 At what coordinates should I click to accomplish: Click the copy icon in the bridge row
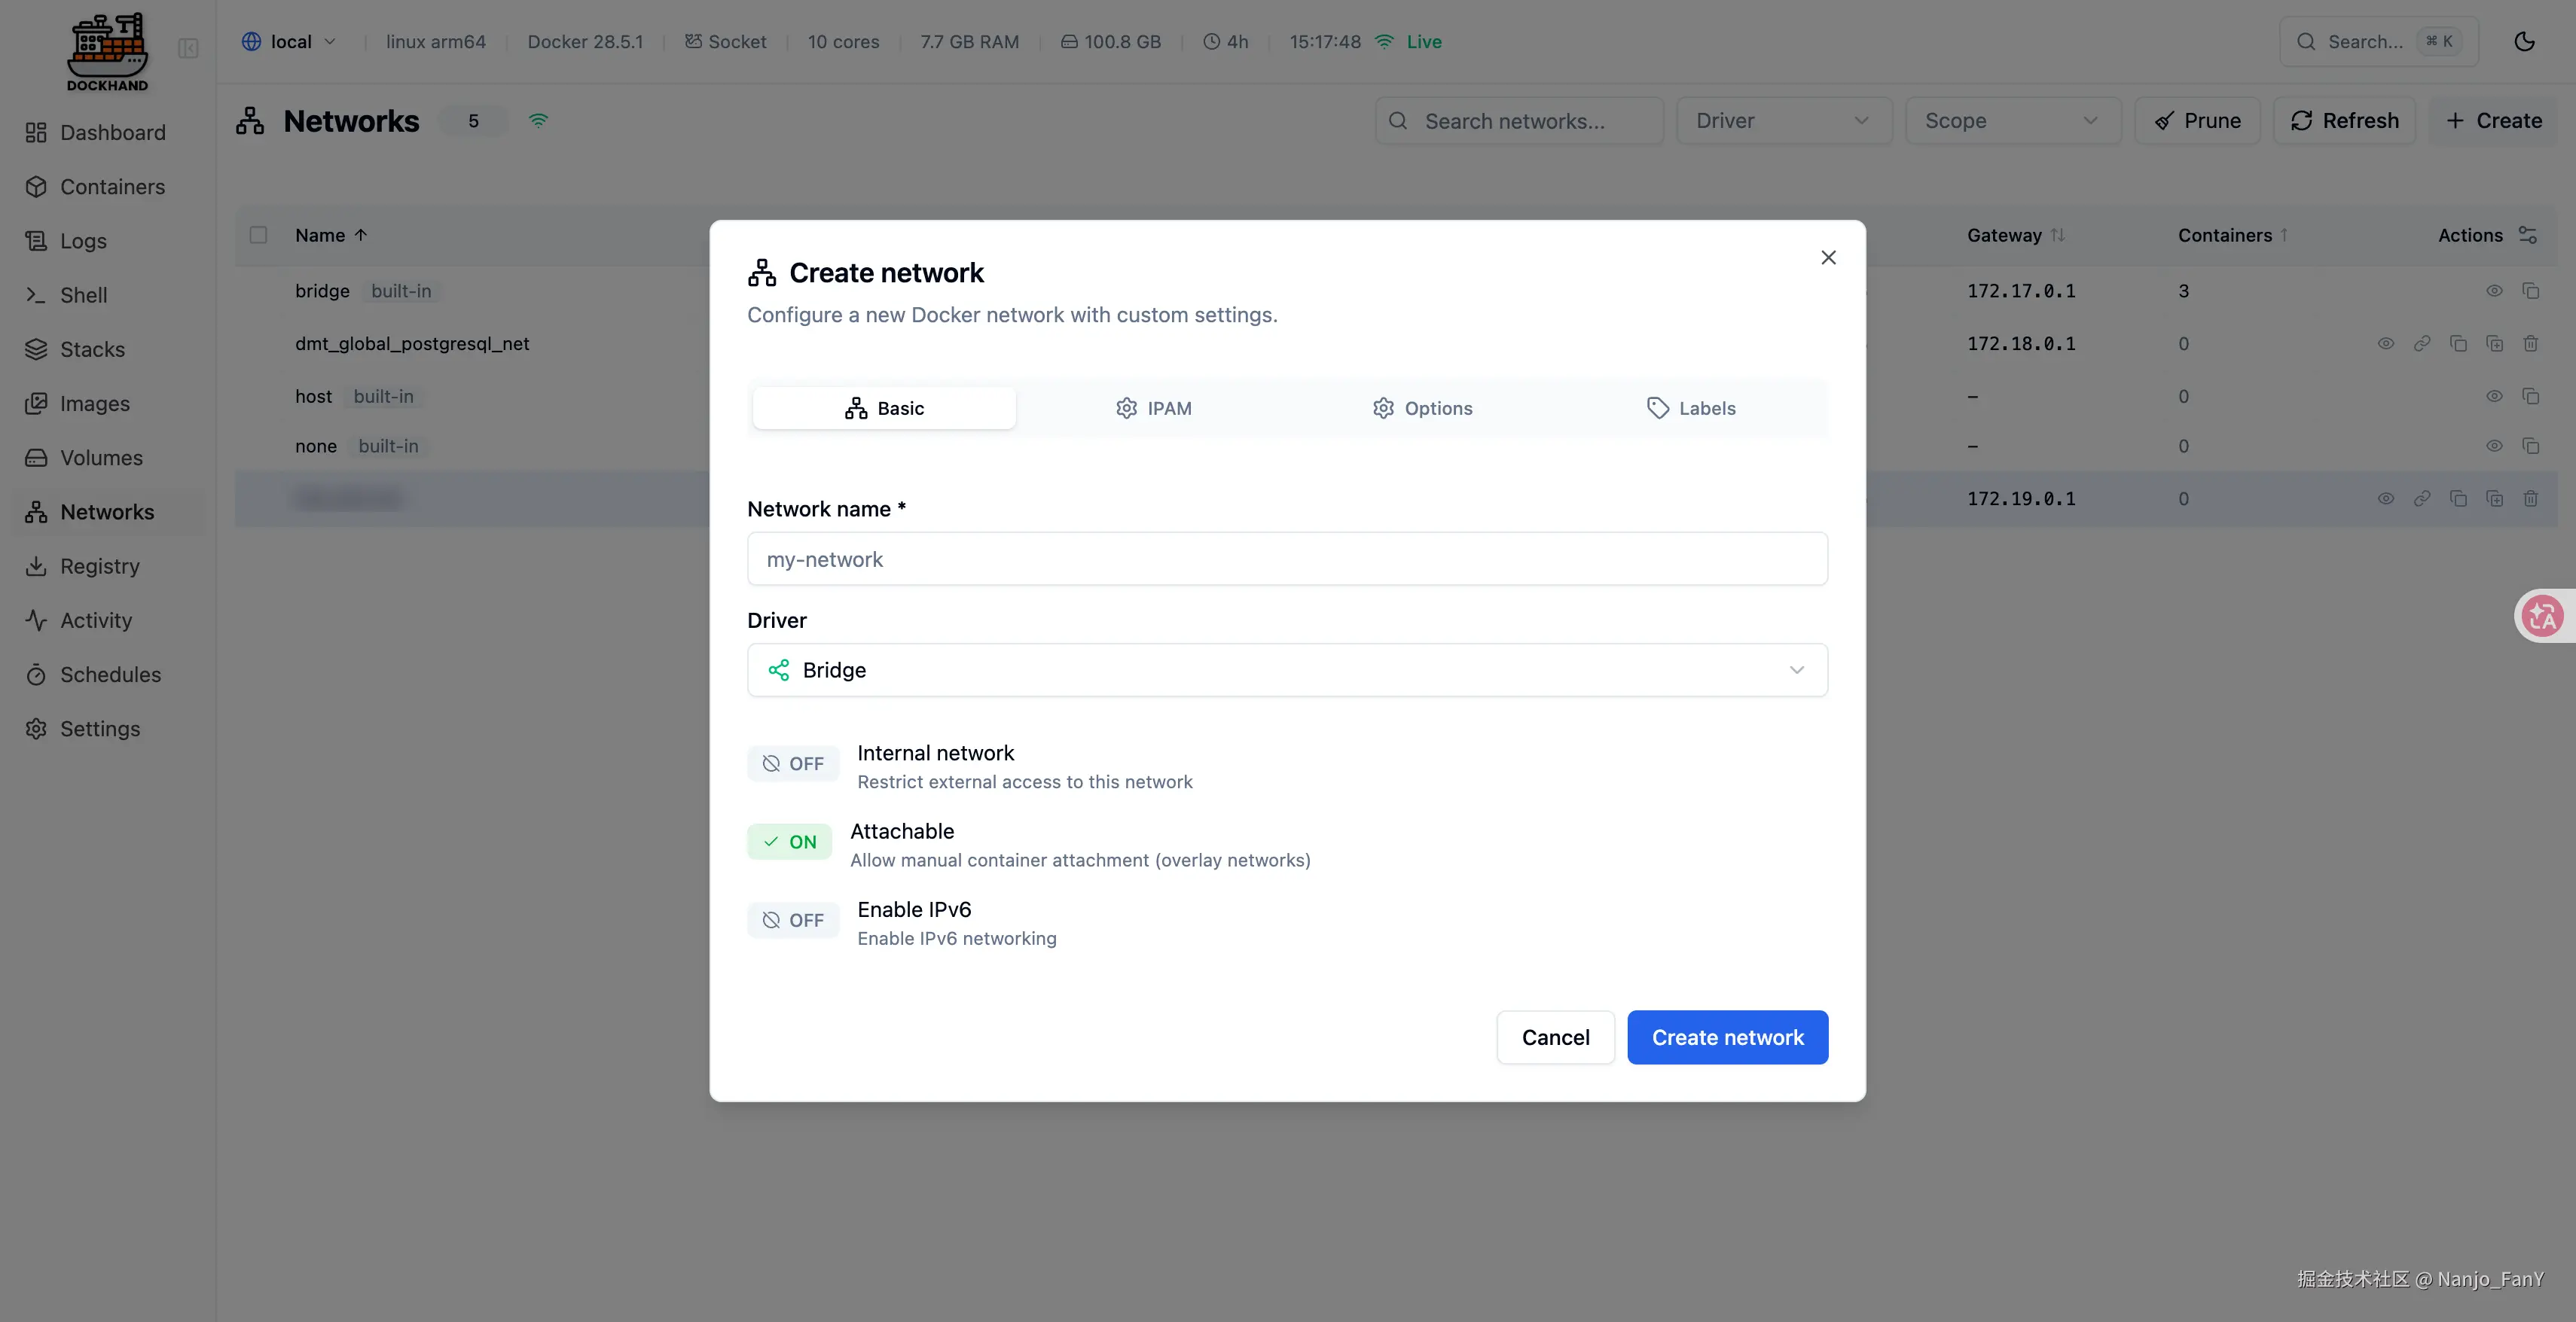(x=2530, y=291)
